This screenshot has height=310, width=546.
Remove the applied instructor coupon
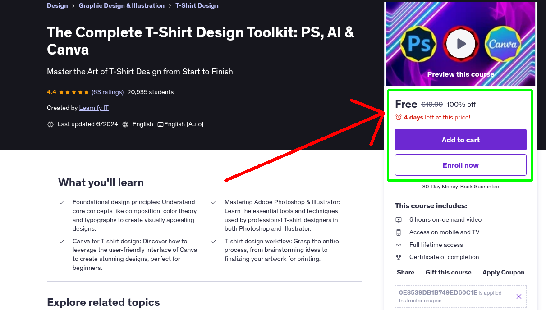(519, 296)
